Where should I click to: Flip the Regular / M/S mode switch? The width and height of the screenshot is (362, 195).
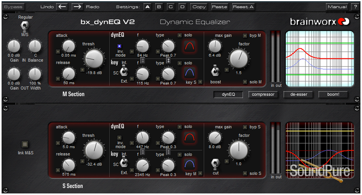coord(25,26)
